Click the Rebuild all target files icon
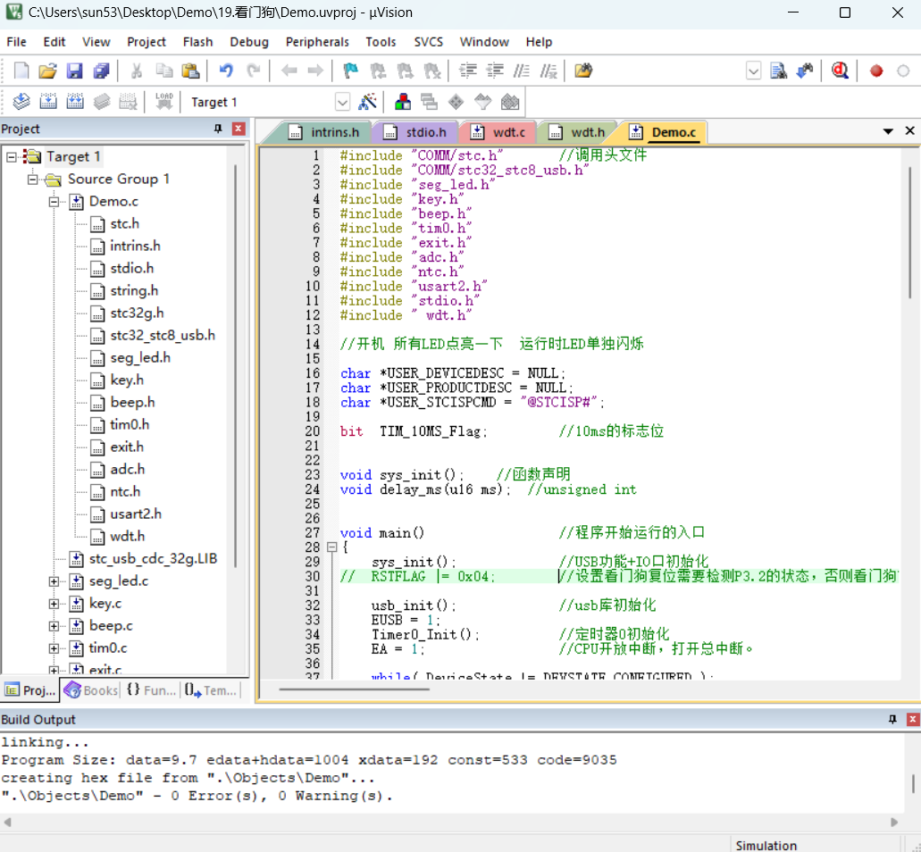This screenshot has width=921, height=852. pyautogui.click(x=75, y=102)
